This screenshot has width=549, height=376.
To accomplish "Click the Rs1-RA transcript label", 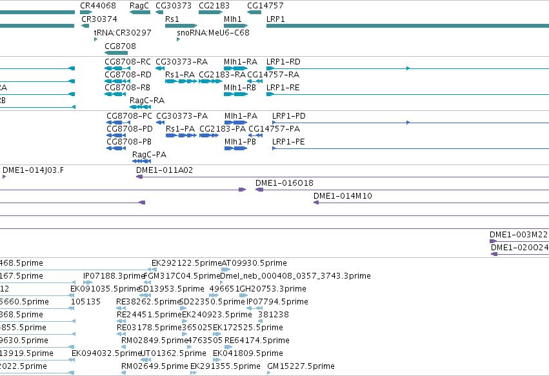I will point(179,75).
